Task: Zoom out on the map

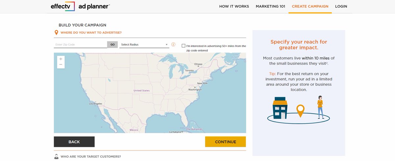Action: [x=61, y=65]
